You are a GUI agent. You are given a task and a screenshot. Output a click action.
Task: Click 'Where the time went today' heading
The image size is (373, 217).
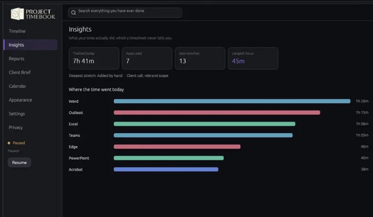click(x=96, y=90)
